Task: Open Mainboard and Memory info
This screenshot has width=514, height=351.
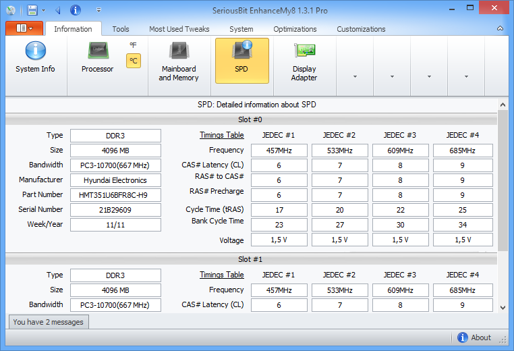Action: 179,61
